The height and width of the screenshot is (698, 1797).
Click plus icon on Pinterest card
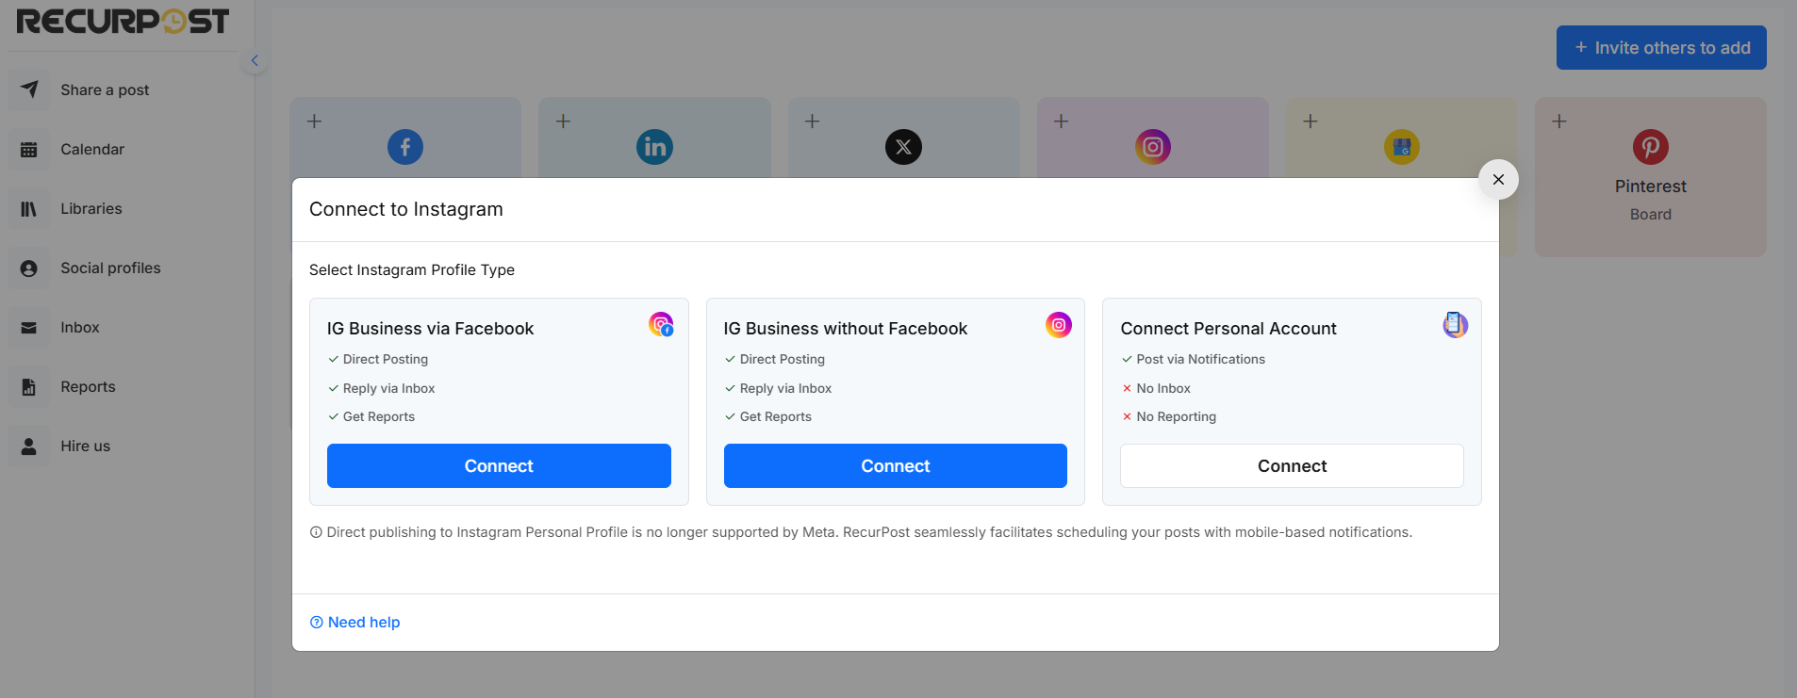click(1559, 122)
